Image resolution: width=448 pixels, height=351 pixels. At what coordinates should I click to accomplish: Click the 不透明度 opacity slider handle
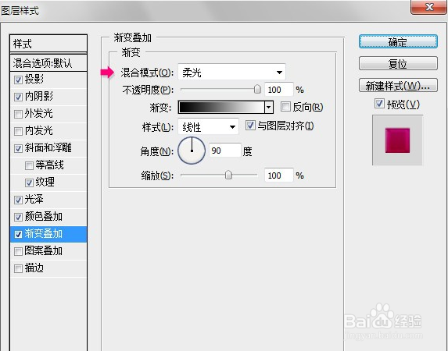257,89
